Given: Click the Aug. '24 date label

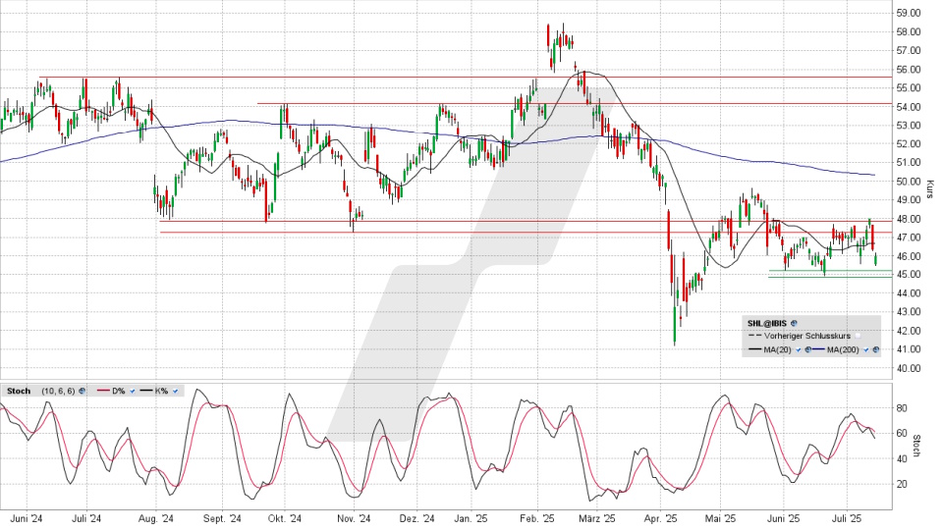Looking at the screenshot, I should click(156, 518).
